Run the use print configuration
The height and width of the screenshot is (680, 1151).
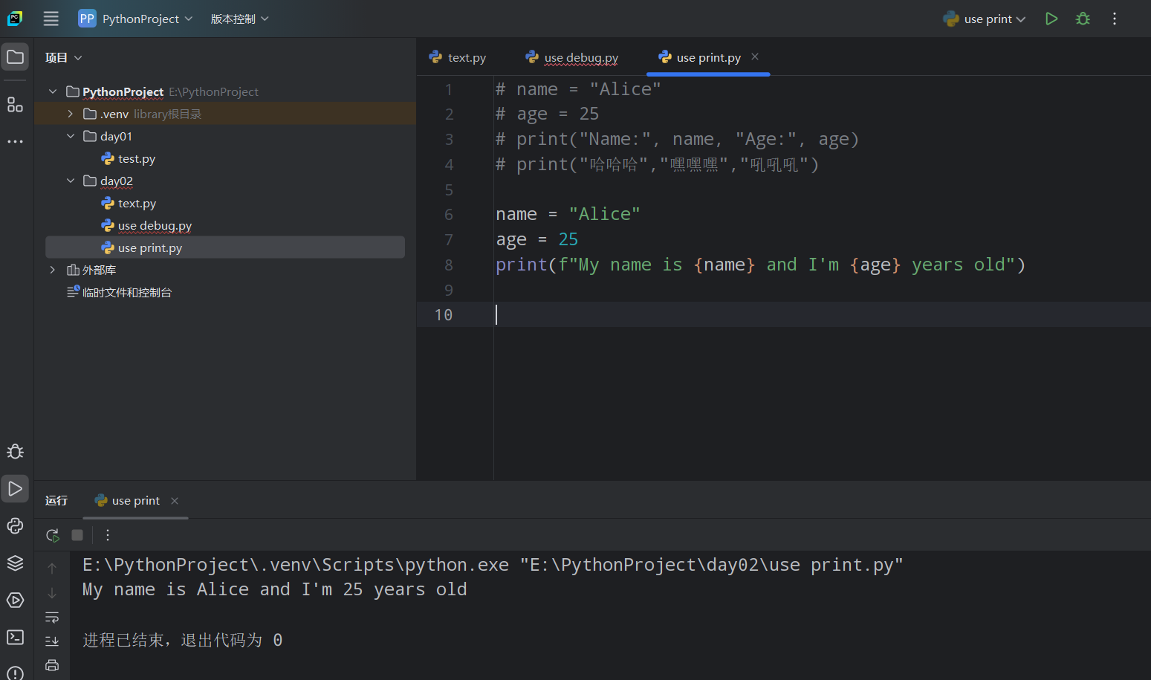[1051, 19]
